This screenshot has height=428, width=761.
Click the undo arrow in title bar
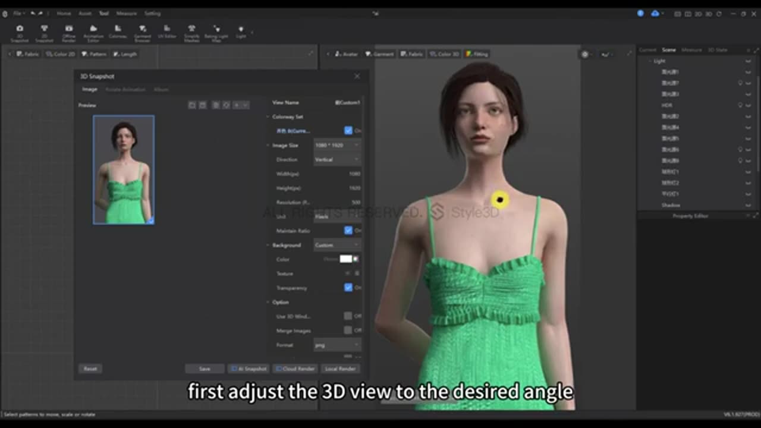pyautogui.click(x=33, y=13)
